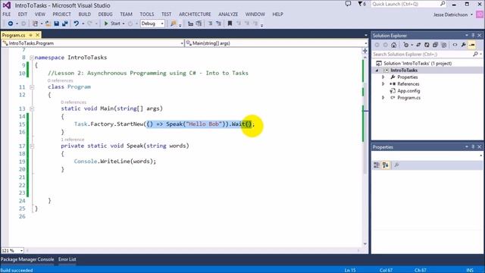Open the ANALYZE menu
Viewport: 485px width, 273px height.
pyautogui.click(x=228, y=14)
